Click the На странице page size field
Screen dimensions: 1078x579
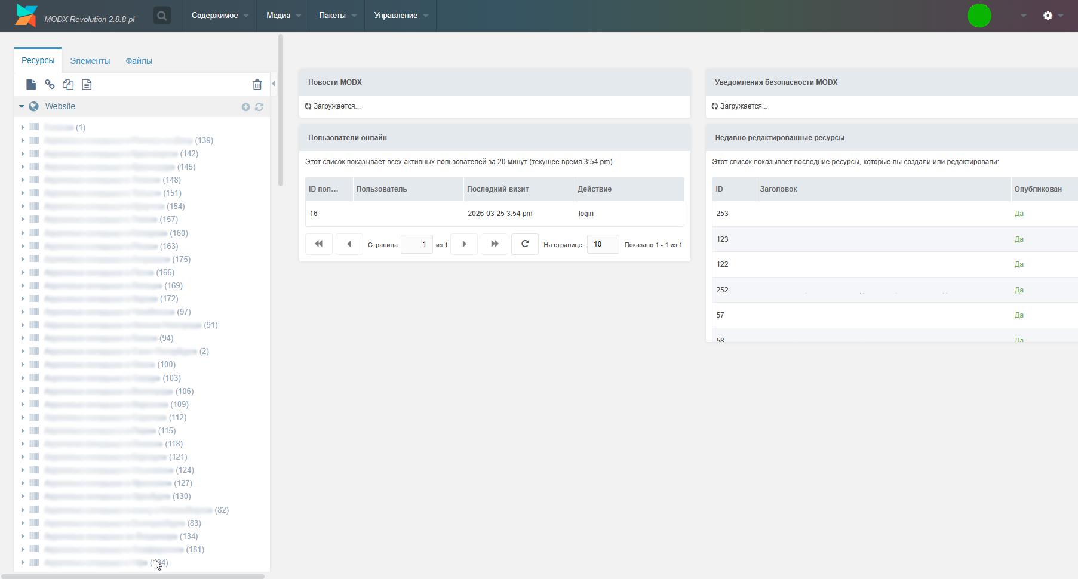[x=603, y=244]
